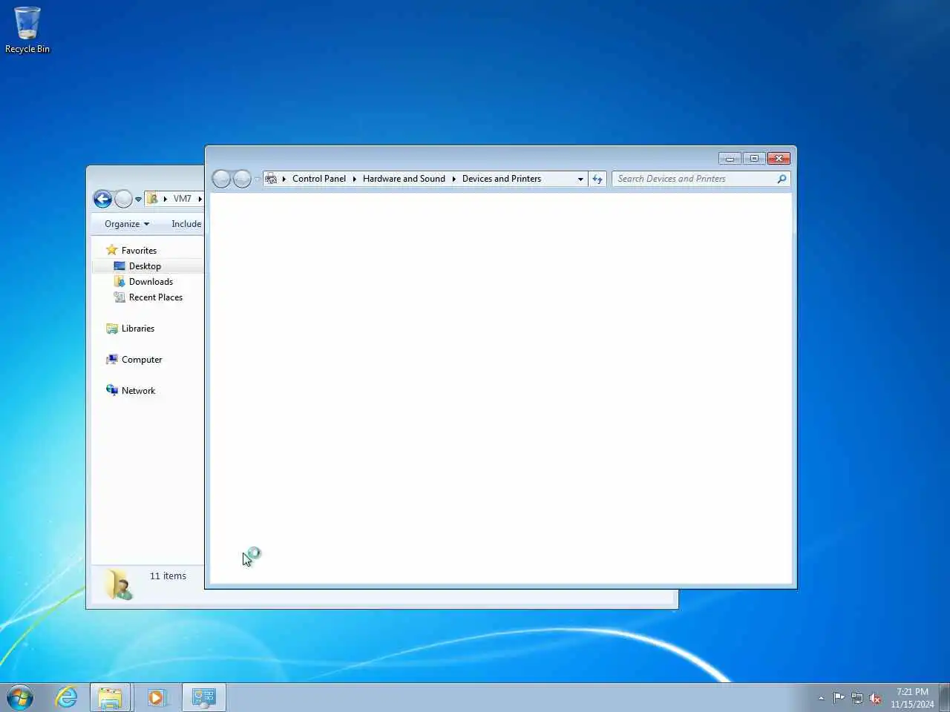Select Recent Places under Favorites

156,297
